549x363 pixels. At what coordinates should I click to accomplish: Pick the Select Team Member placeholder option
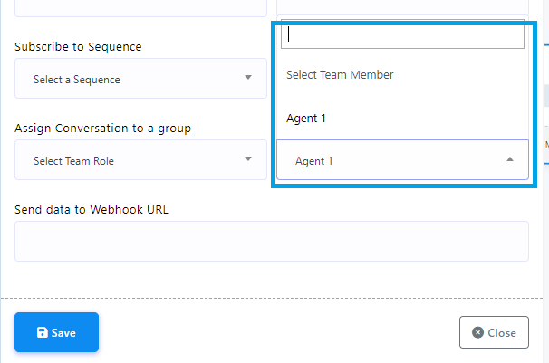(340, 75)
